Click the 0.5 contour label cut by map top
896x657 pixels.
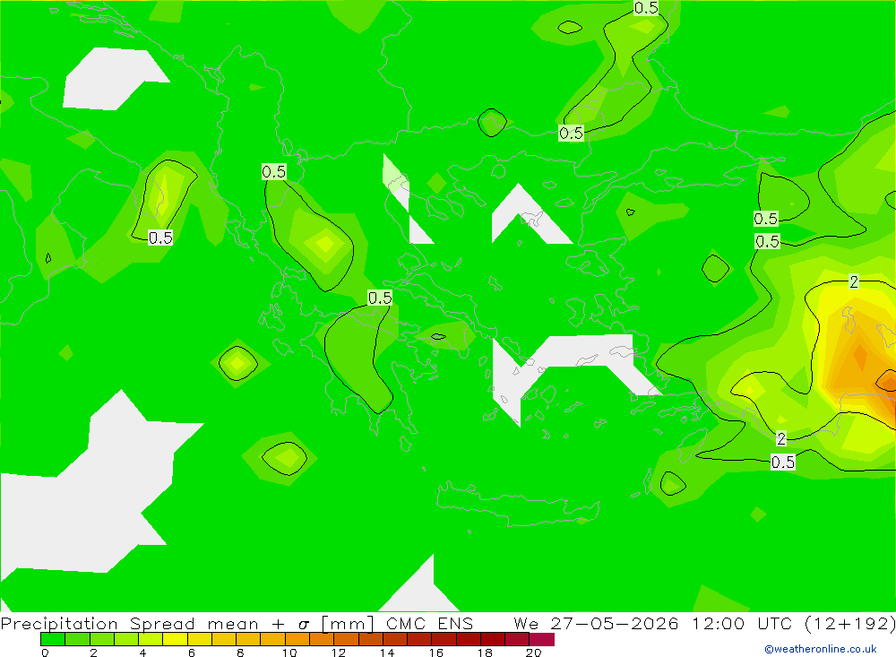click(x=646, y=7)
